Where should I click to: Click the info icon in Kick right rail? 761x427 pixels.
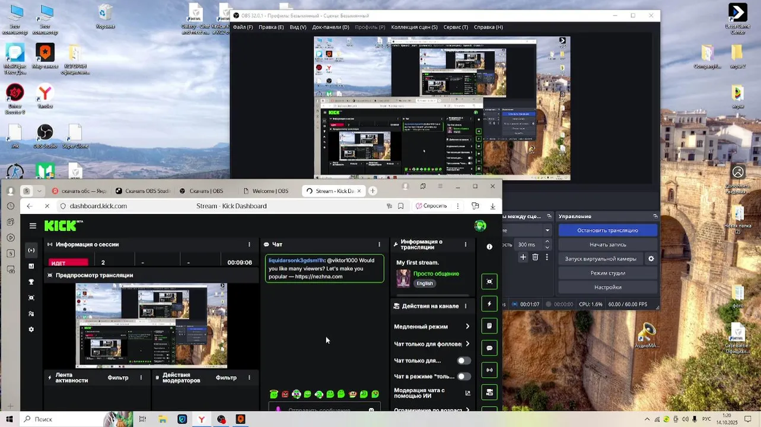point(489,247)
